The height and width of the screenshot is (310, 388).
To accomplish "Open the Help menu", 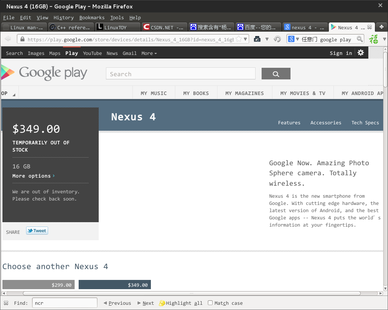I will 135,18.
